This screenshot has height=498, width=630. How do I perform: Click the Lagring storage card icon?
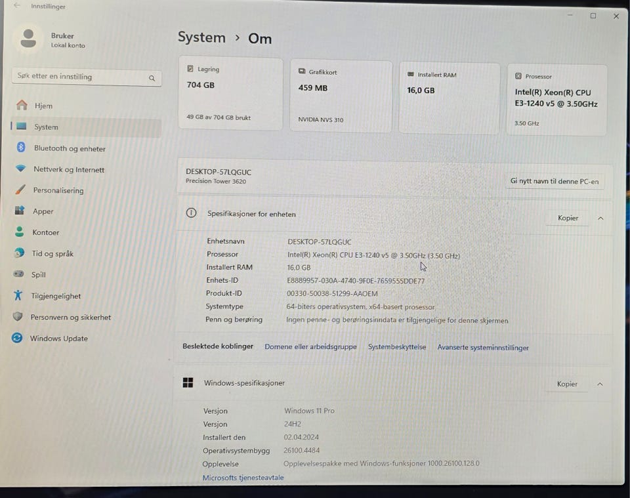190,69
